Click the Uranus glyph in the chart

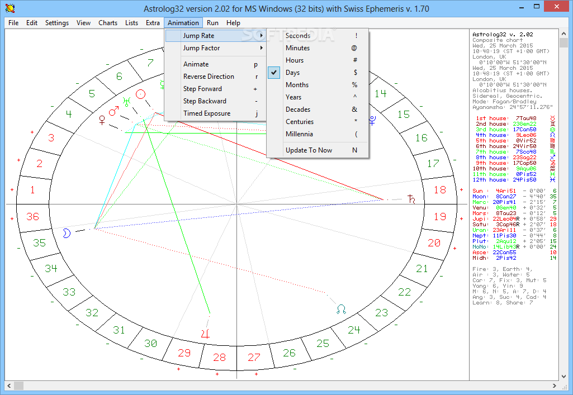(127, 102)
